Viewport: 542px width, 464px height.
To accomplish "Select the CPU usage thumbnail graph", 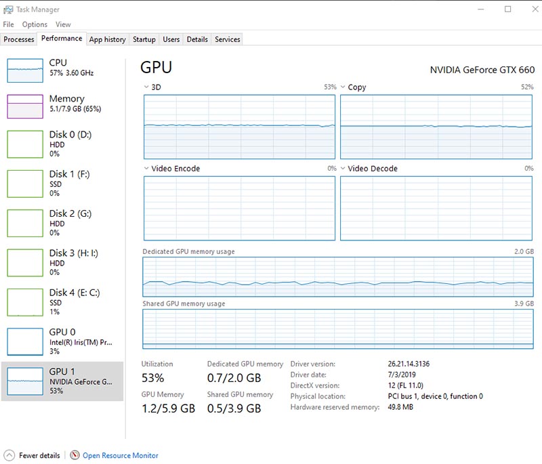I will coord(25,70).
